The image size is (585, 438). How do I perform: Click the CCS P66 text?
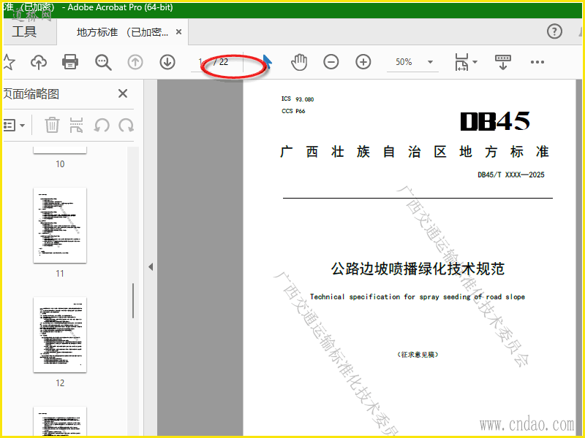pyautogui.click(x=293, y=111)
